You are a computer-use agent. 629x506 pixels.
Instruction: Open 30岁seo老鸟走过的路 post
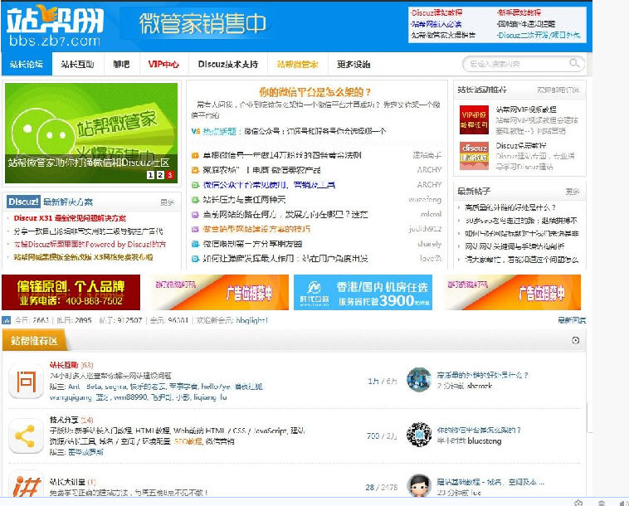pyautogui.click(x=520, y=221)
